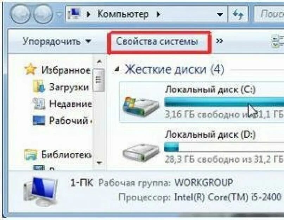Open Рабочий стол in the sidebar
Image resolution: width=284 pixels, height=220 pixels.
click(x=62, y=120)
